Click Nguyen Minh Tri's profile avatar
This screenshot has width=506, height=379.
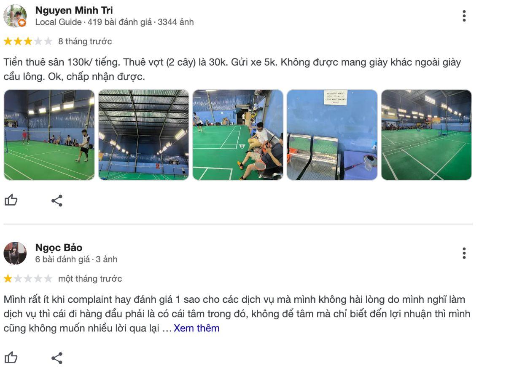click(x=15, y=16)
